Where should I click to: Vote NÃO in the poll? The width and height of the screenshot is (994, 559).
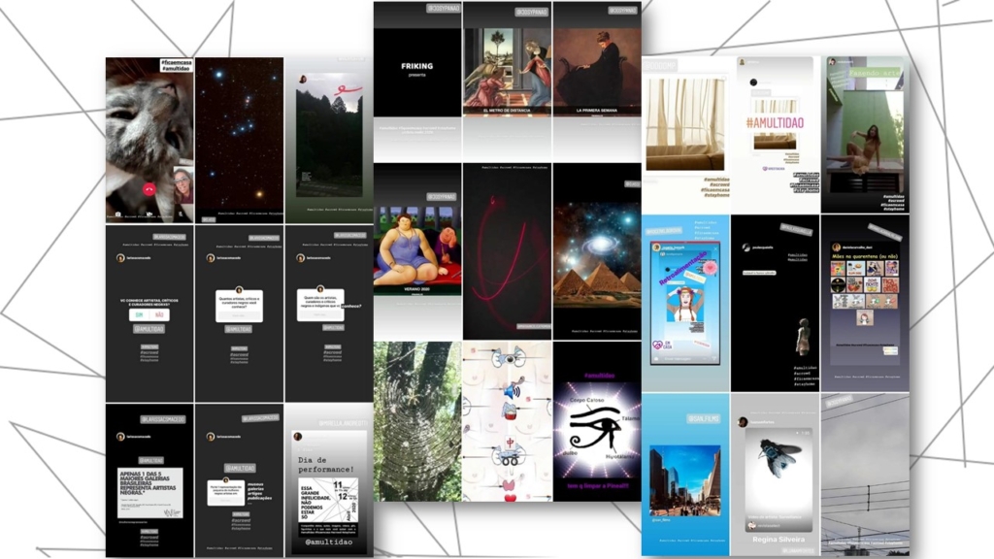pyautogui.click(x=159, y=314)
